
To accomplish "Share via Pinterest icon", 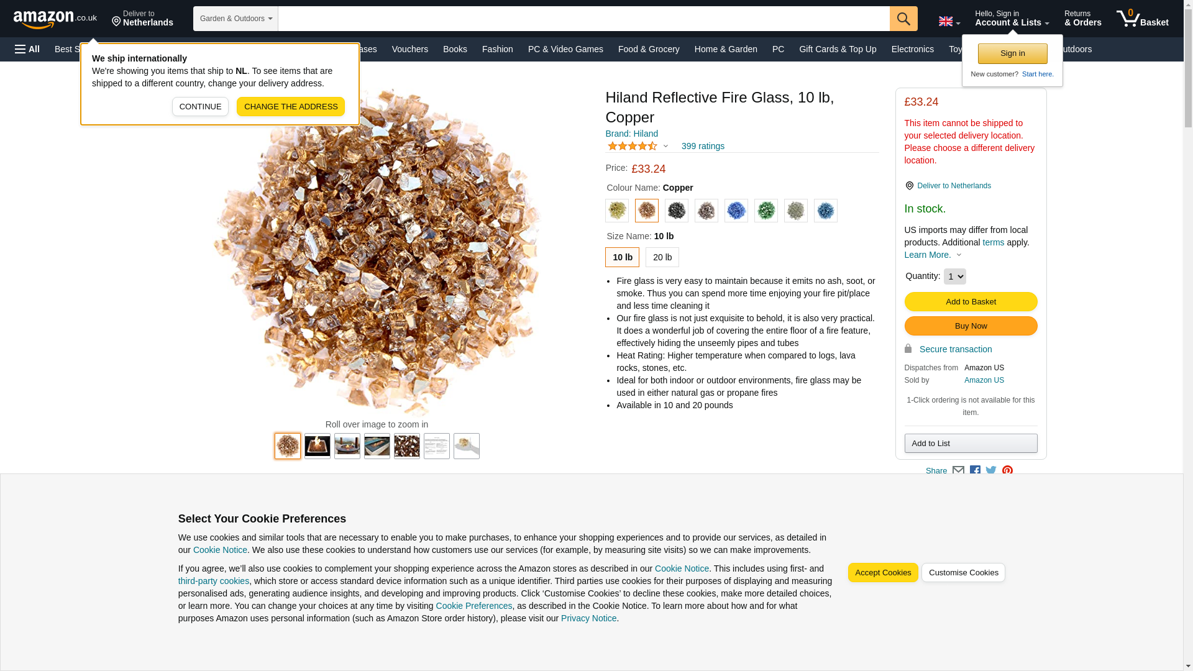I will [x=1007, y=471].
